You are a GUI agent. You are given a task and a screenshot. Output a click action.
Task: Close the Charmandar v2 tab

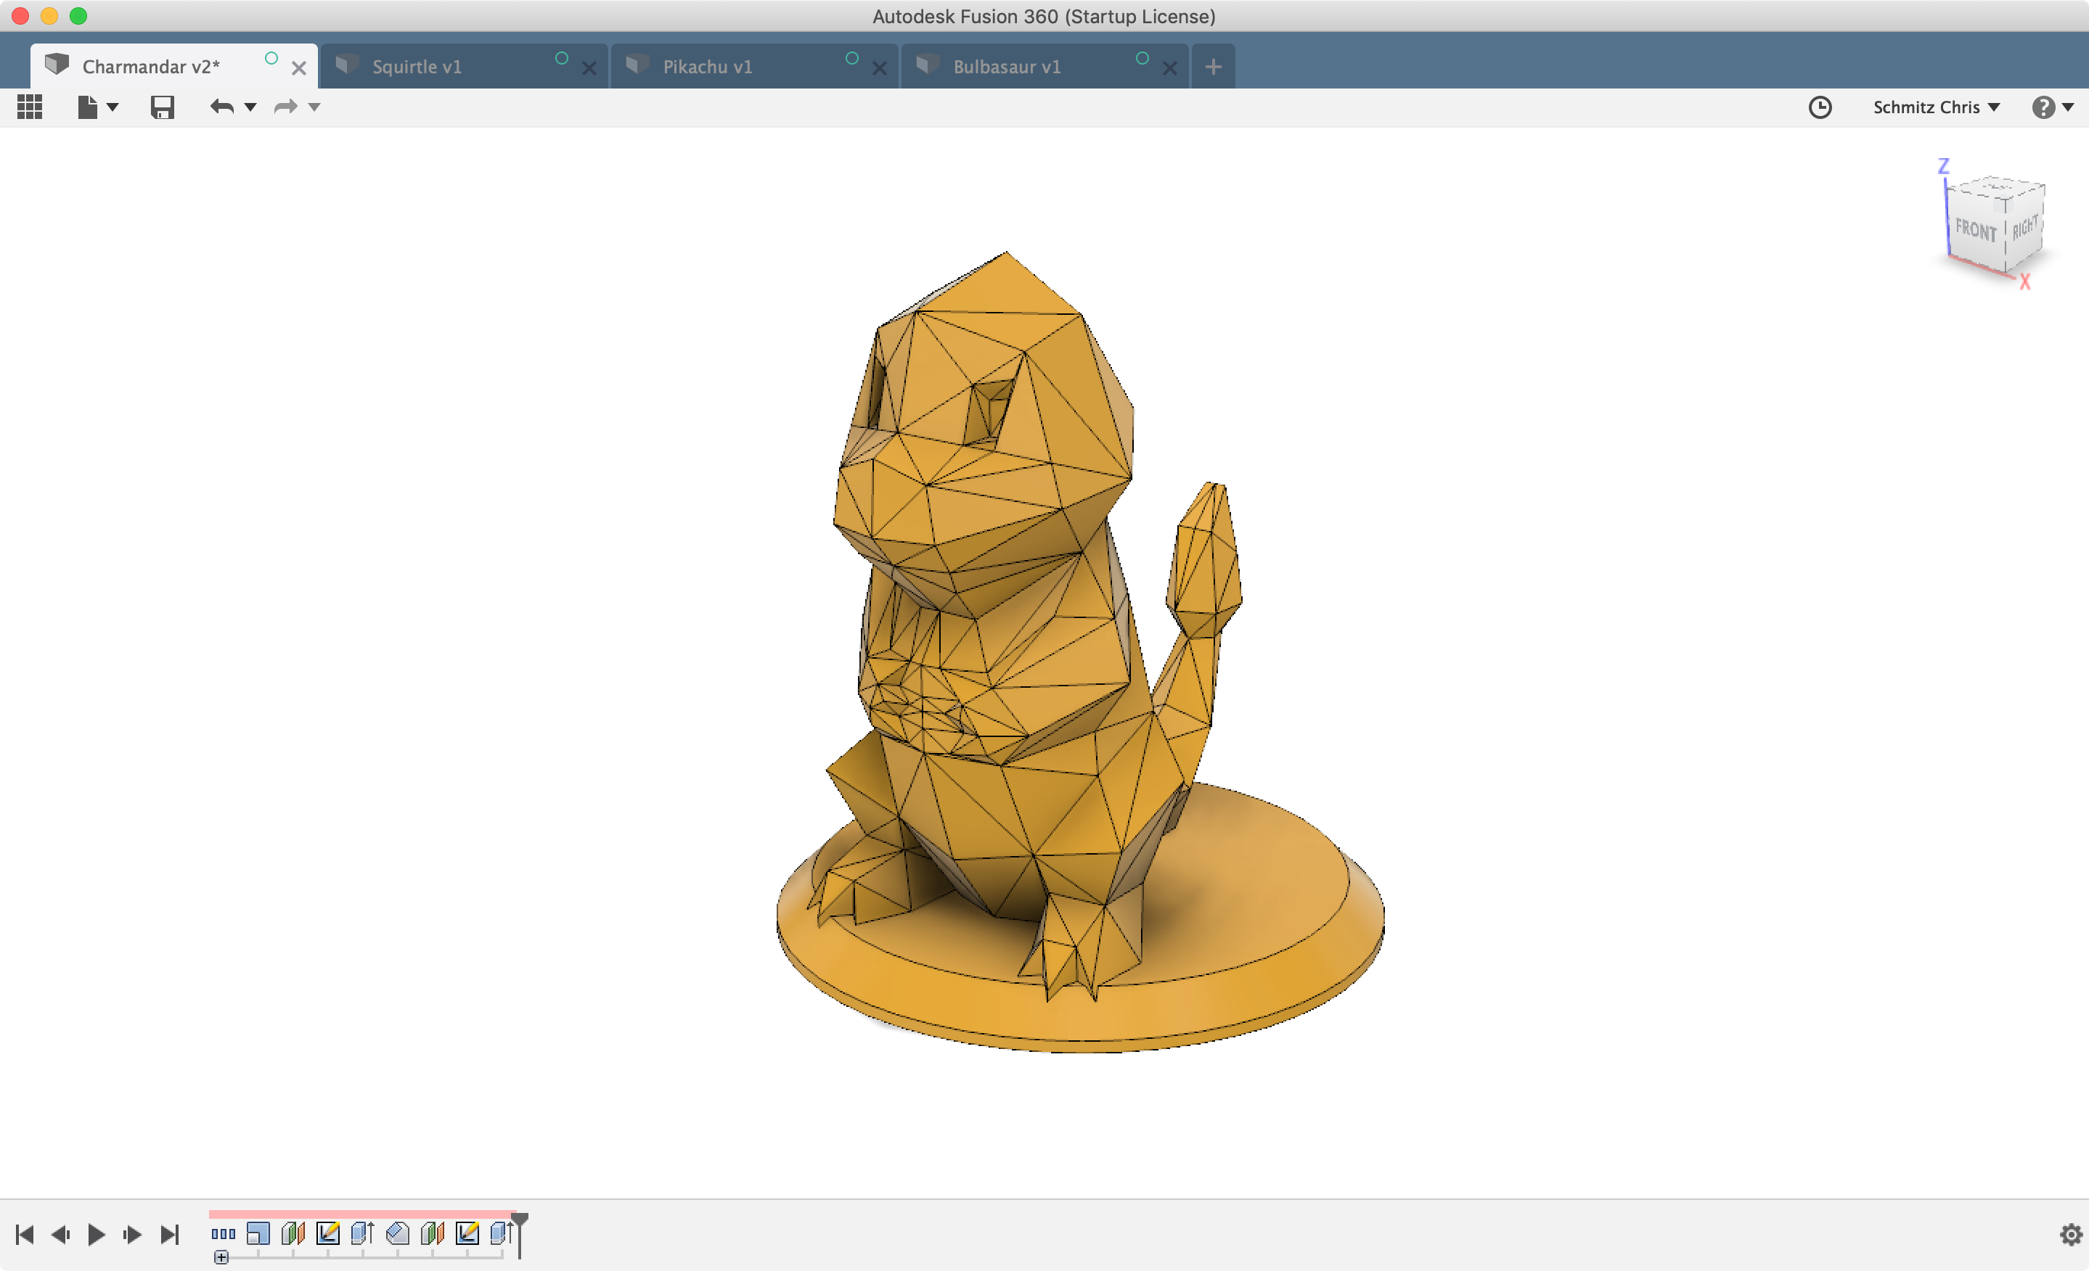click(298, 67)
